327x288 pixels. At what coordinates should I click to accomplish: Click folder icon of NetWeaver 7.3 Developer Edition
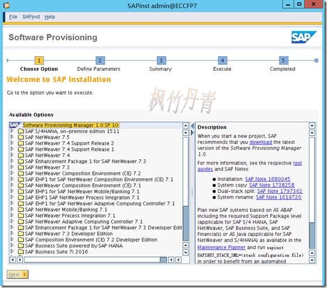(x=21, y=234)
